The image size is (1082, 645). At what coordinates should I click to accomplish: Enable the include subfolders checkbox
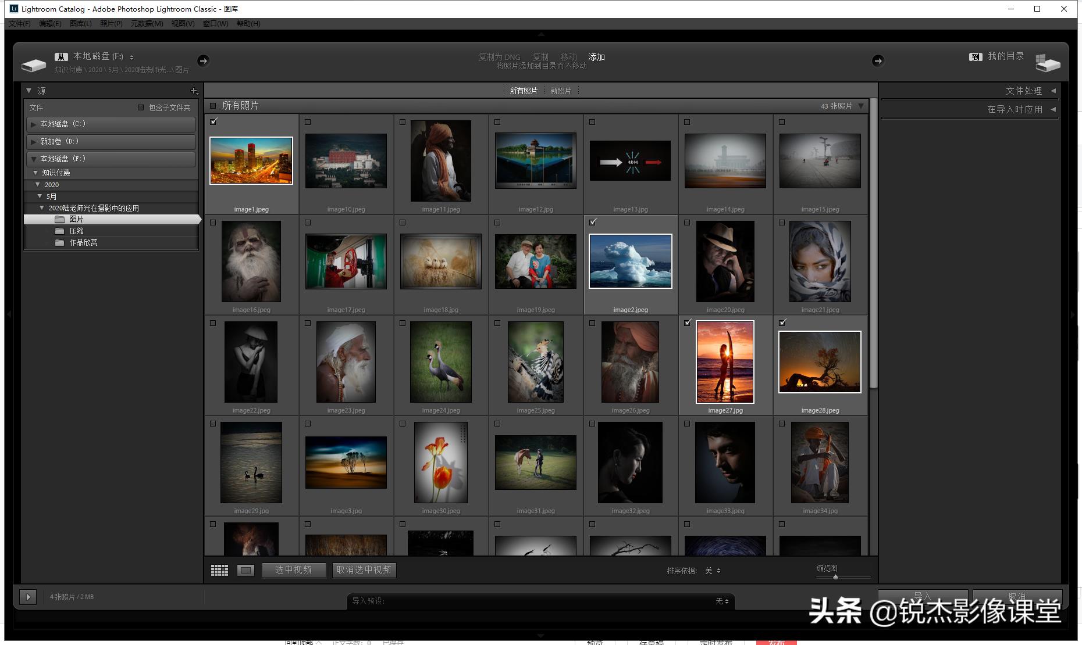(141, 107)
